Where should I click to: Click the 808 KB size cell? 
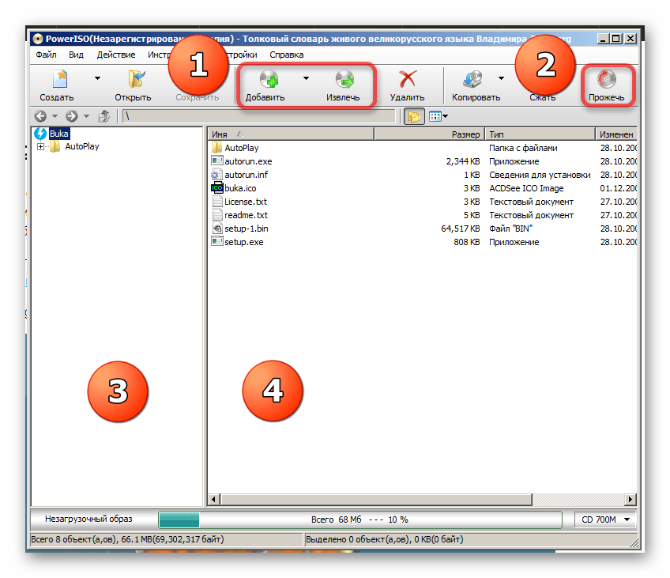coord(467,243)
